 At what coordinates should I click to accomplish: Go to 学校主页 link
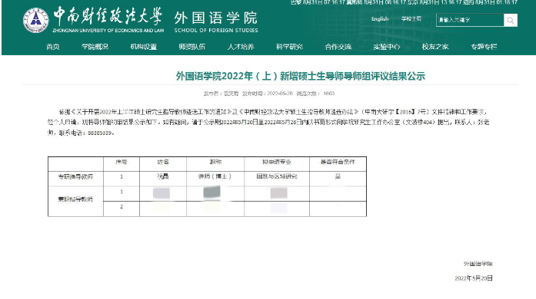coord(411,19)
